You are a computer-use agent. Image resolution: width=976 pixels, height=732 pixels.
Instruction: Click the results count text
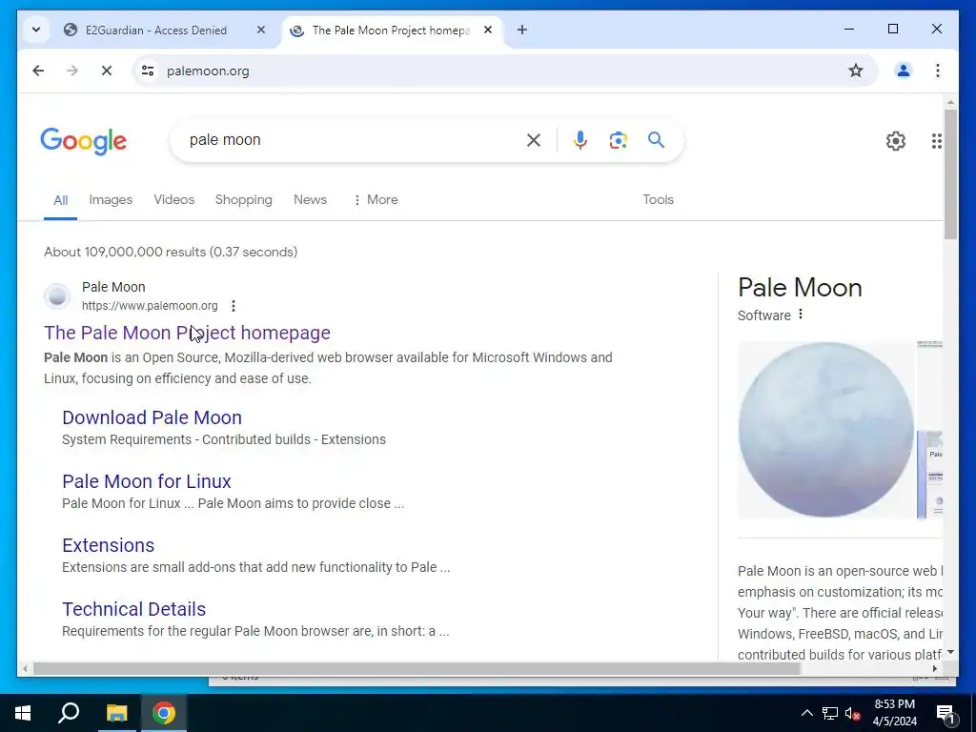(x=171, y=252)
